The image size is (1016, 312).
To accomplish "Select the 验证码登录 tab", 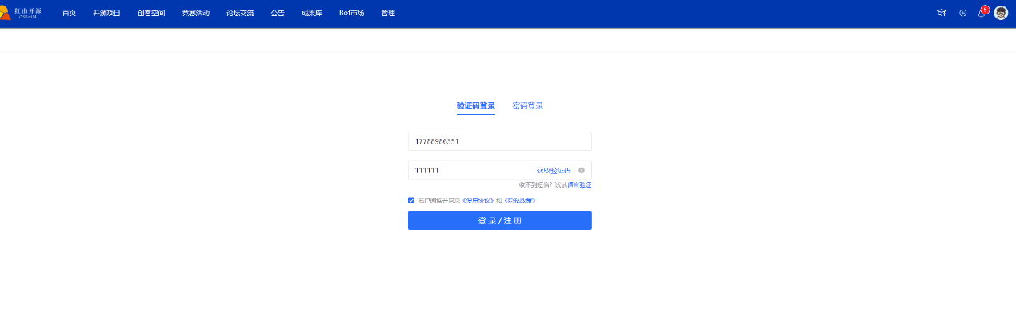I will [476, 106].
